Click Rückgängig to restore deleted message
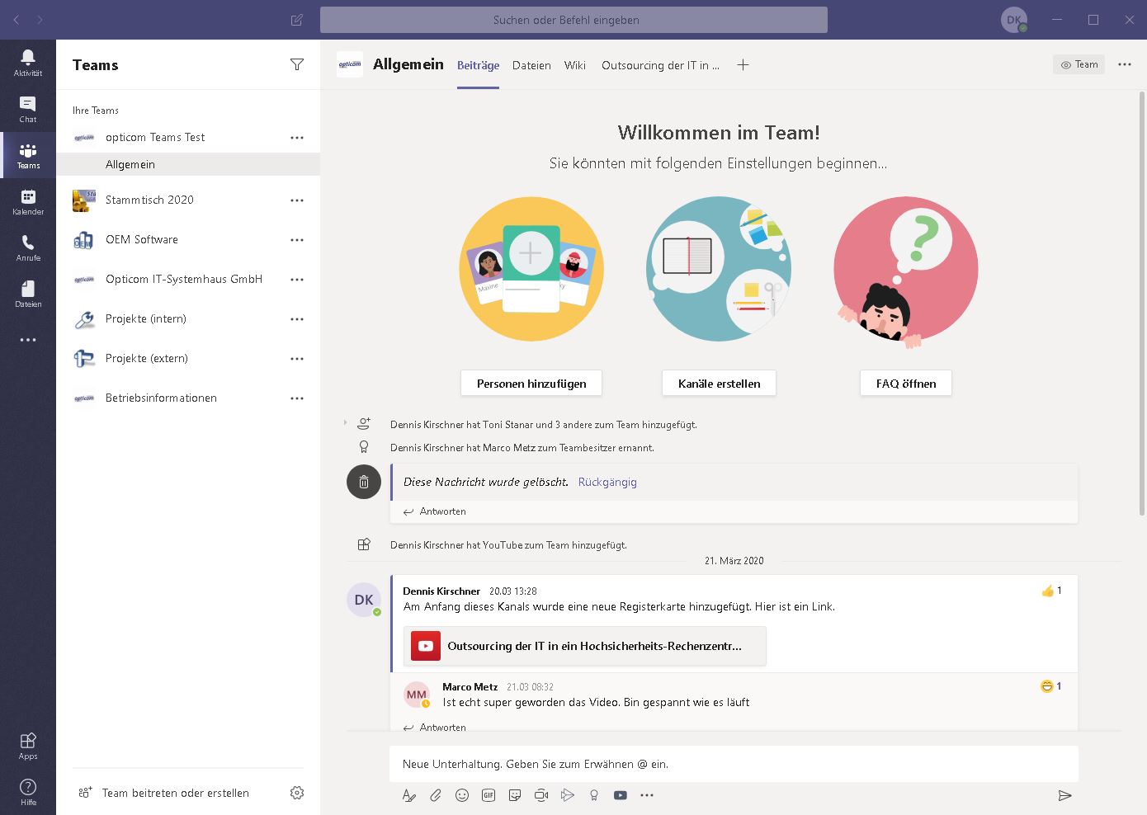This screenshot has height=815, width=1147. tap(607, 482)
